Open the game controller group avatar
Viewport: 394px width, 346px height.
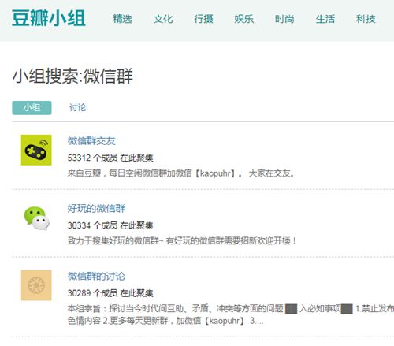point(36,150)
